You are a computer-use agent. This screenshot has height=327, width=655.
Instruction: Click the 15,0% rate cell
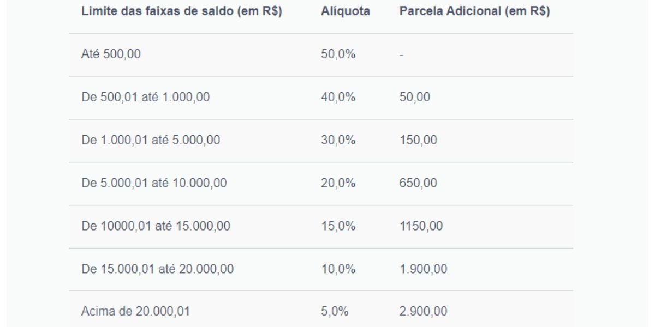coord(338,226)
